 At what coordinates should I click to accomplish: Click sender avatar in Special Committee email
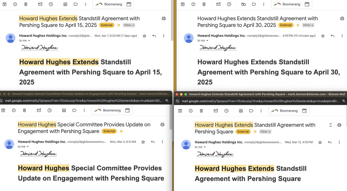(x=9, y=144)
